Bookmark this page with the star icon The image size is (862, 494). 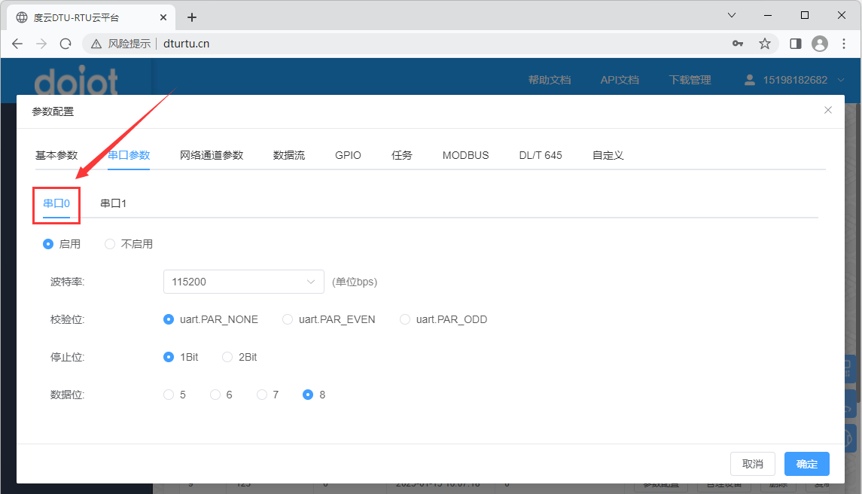(765, 44)
